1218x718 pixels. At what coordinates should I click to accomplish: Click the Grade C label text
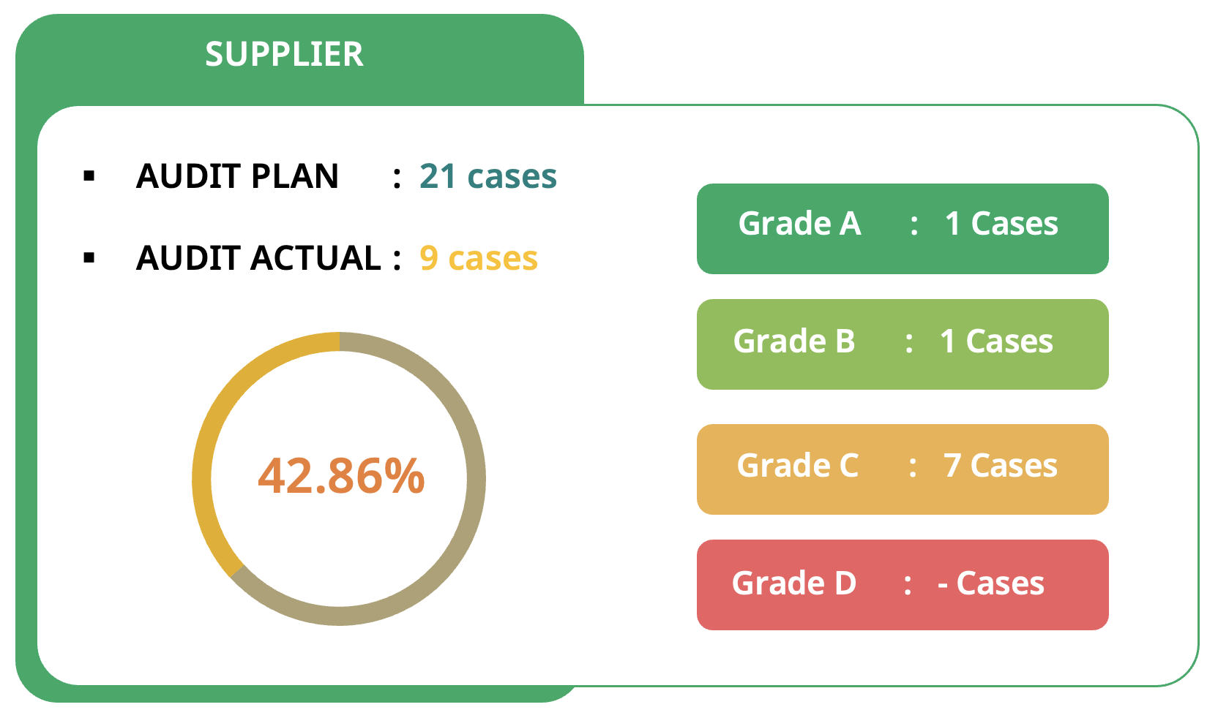click(x=798, y=466)
